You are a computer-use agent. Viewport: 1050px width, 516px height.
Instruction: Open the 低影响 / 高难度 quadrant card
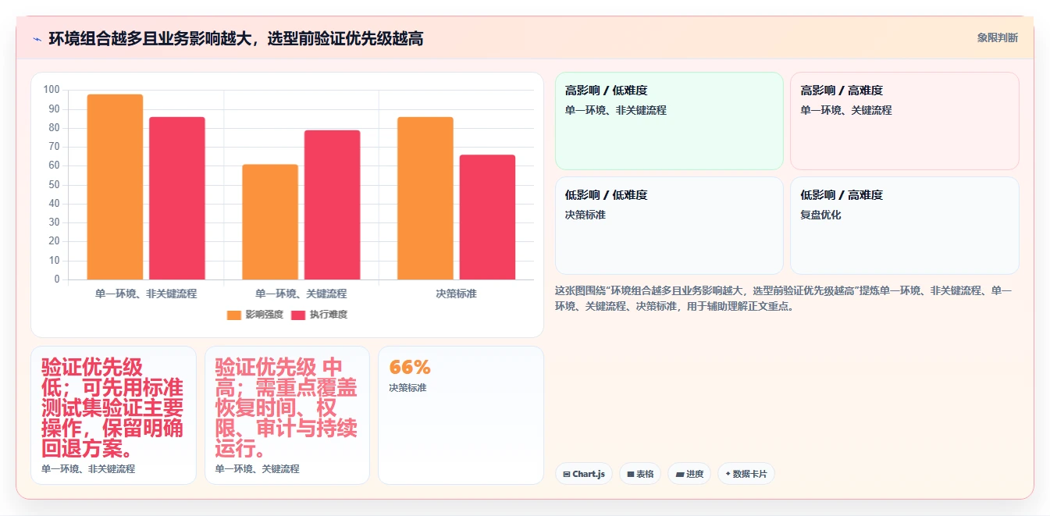(905, 226)
